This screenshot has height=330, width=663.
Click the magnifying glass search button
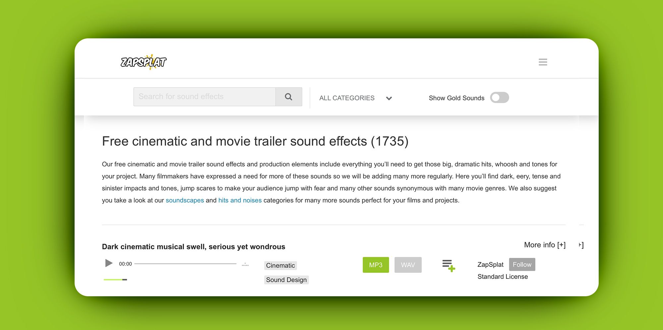pyautogui.click(x=288, y=97)
